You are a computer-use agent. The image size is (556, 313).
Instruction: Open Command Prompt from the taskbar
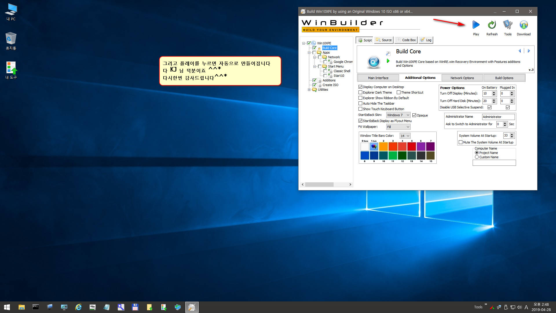(36, 307)
